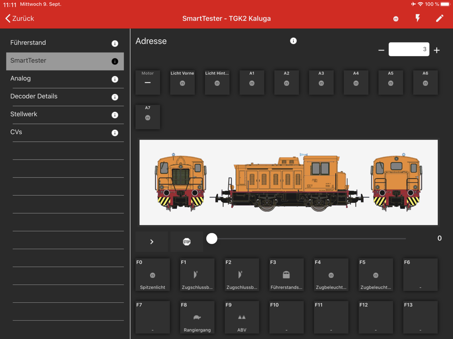Toggle the Motor output tile
The image size is (453, 339).
coord(148,82)
